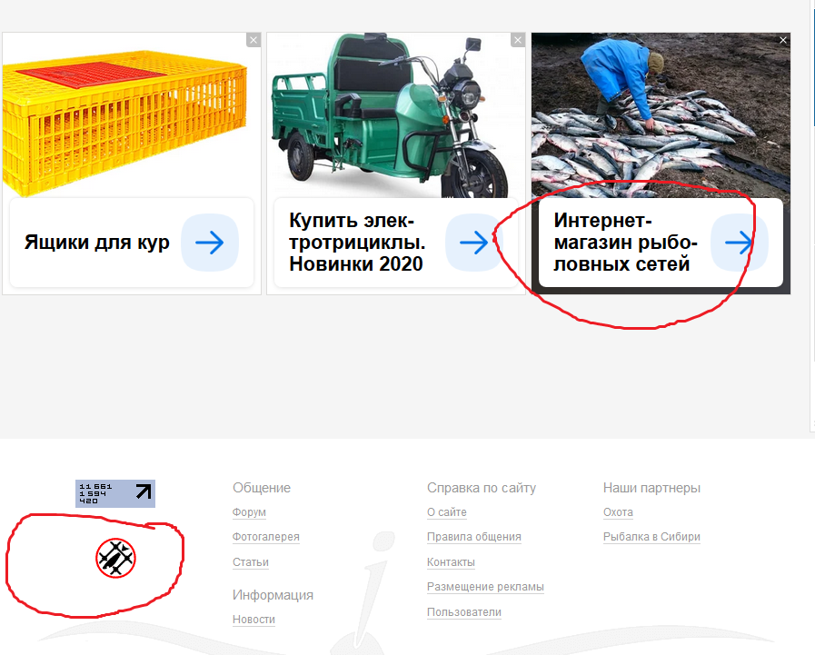The image size is (815, 655).
Task: Open Размещение рекламы link
Action: [485, 587]
